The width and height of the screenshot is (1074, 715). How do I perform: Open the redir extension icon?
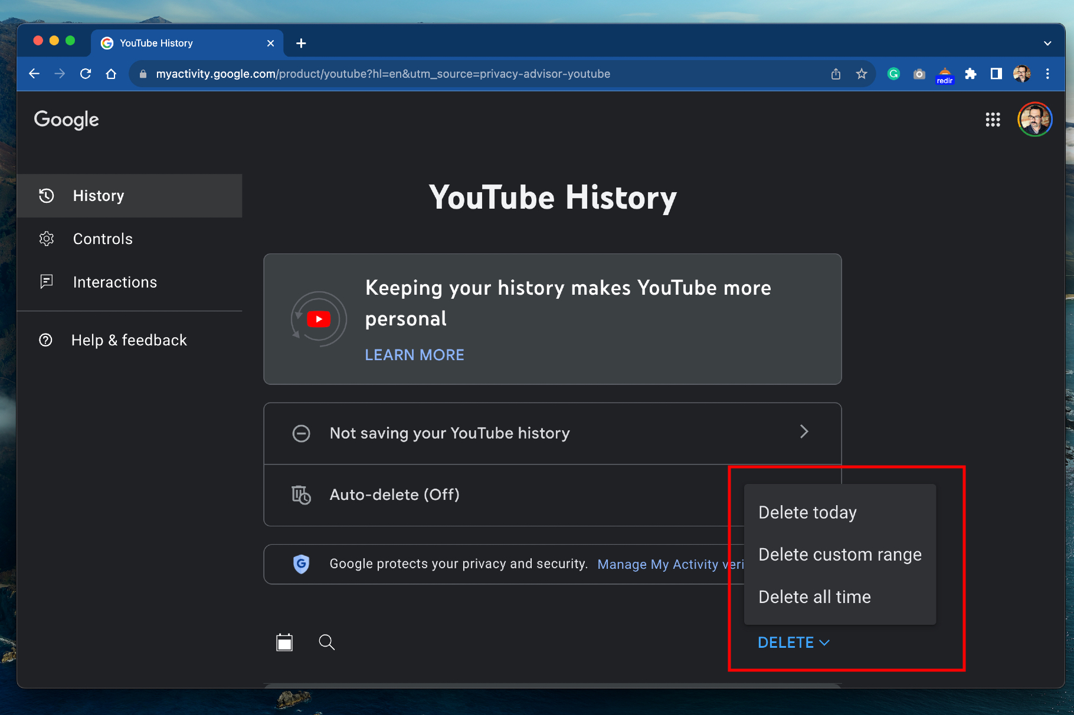945,75
